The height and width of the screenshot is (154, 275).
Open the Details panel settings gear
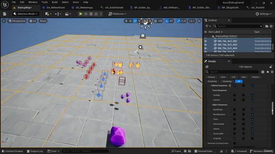click(272, 72)
